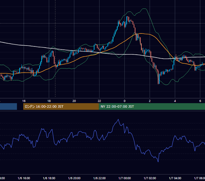This screenshot has height=181, width=205.
Task: Click the 1/7 00:00 label on lower axis
Action: (125, 178)
